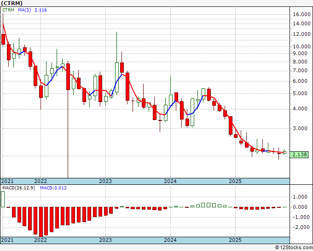
Task: Click the 4.000 price axis label
Action: (300, 108)
